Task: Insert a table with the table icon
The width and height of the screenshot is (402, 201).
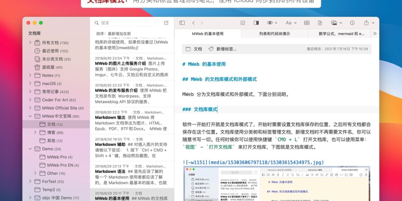Action: 307,23
